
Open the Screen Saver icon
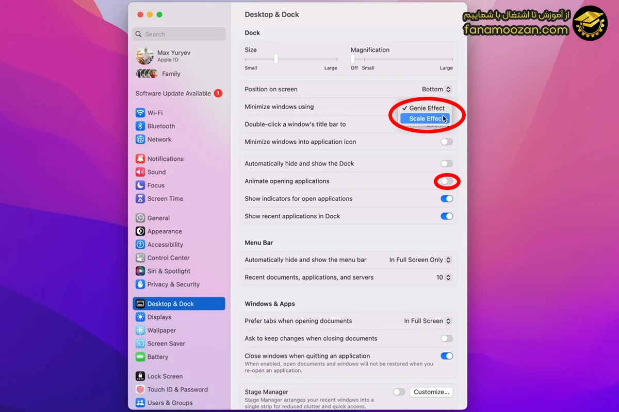140,344
